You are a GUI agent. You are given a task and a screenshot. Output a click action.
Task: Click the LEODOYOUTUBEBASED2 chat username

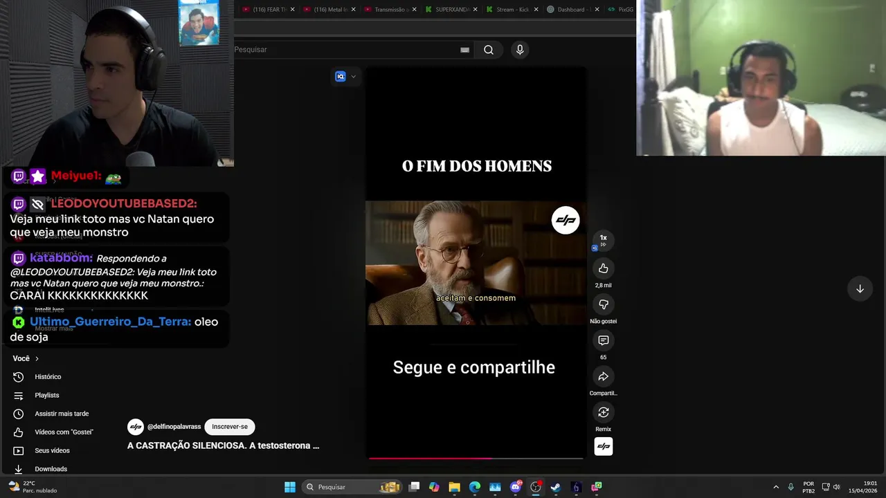coord(124,203)
